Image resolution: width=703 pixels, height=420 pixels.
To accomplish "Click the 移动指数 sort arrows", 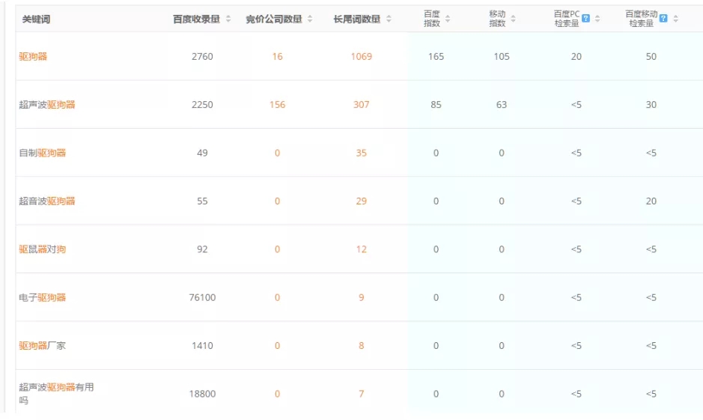I will [513, 19].
